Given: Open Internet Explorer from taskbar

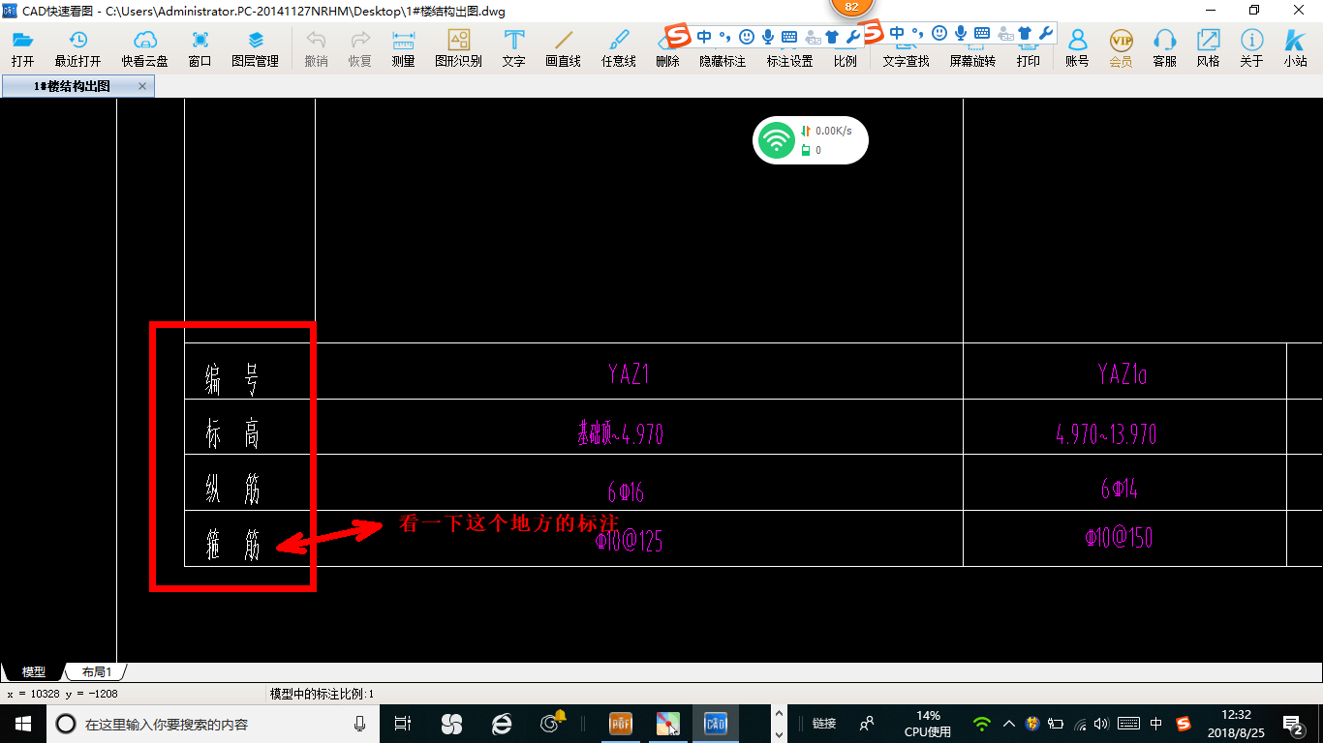Looking at the screenshot, I should tap(502, 724).
